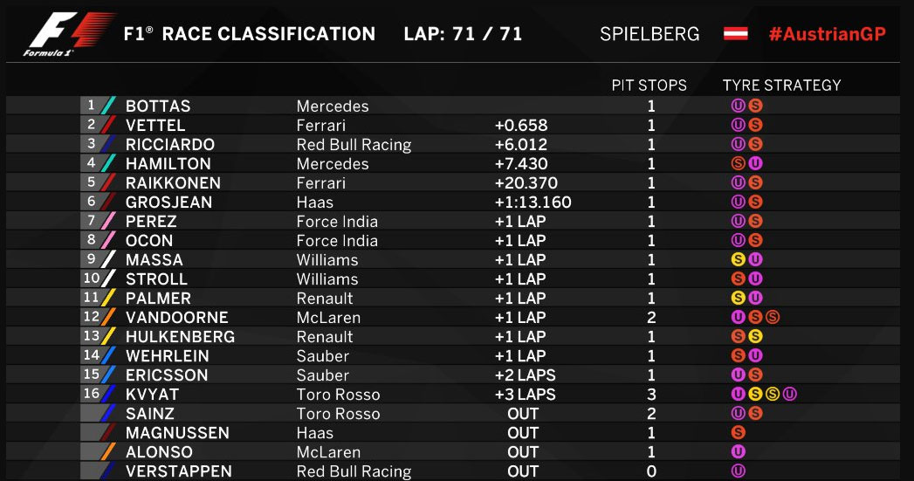Click position number 1 badge

pos(91,106)
